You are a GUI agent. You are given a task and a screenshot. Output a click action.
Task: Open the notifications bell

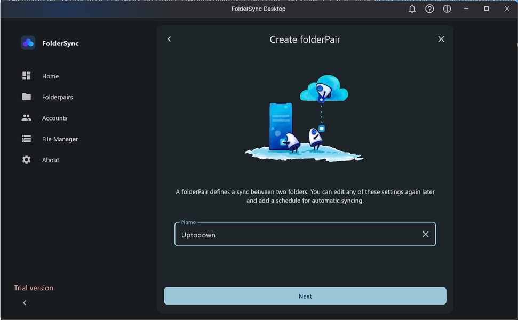click(x=412, y=9)
